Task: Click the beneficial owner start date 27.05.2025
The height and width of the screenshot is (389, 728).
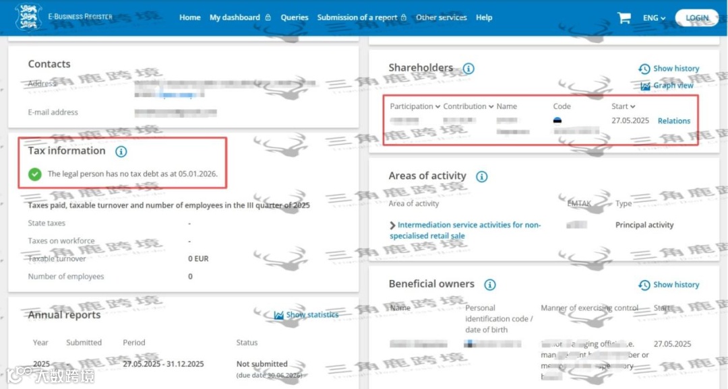Action: [x=672, y=344]
